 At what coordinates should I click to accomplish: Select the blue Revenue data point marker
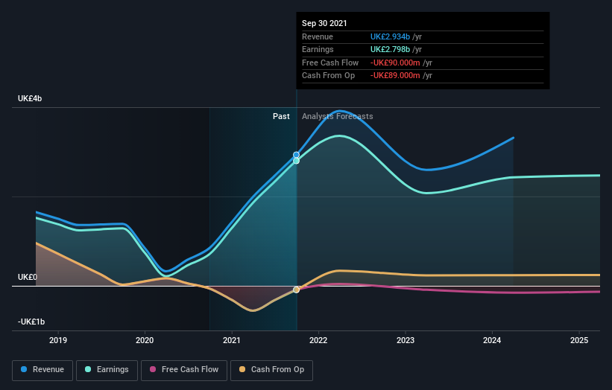(296, 155)
